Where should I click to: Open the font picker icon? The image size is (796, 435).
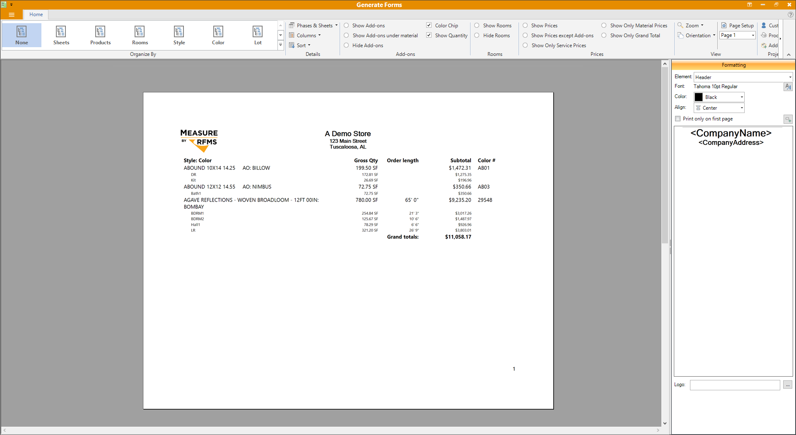click(x=788, y=87)
